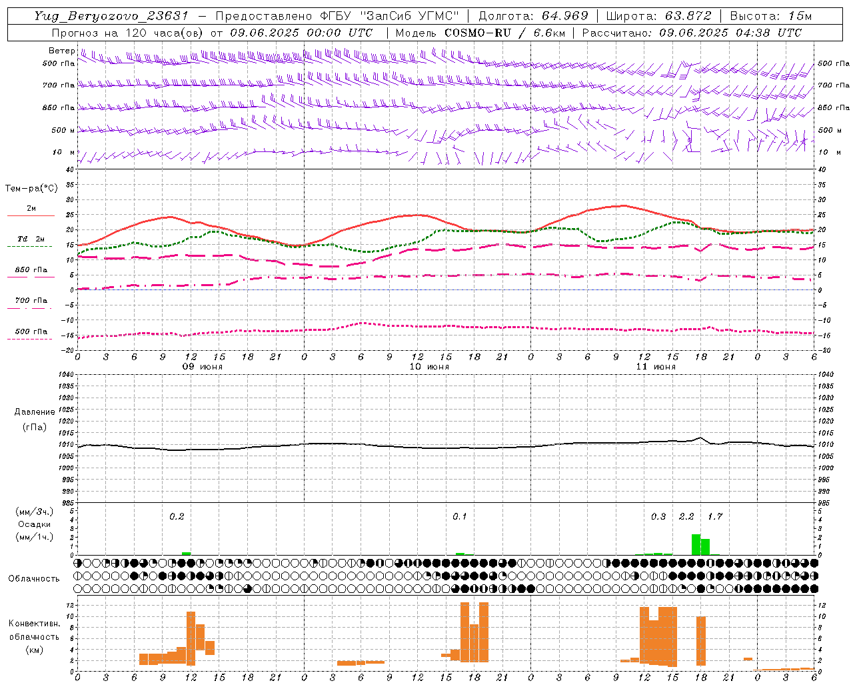Image resolution: width=853 pixels, height=683 pixels.
Task: Click the Облачность cloud cover label
Action: tap(34, 579)
